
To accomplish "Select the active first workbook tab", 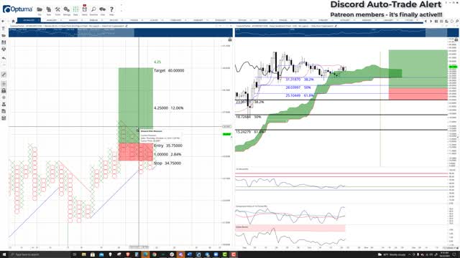I will pyautogui.click(x=29, y=20).
